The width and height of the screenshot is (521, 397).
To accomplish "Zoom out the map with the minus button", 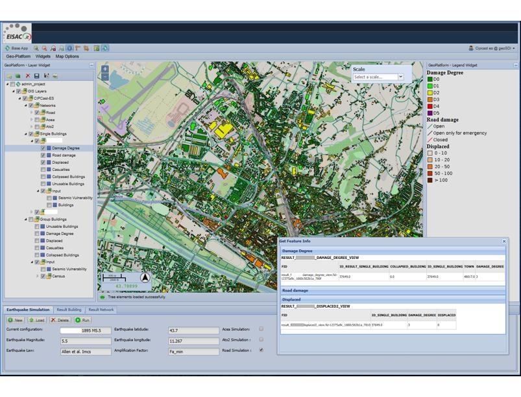I will pos(105,77).
